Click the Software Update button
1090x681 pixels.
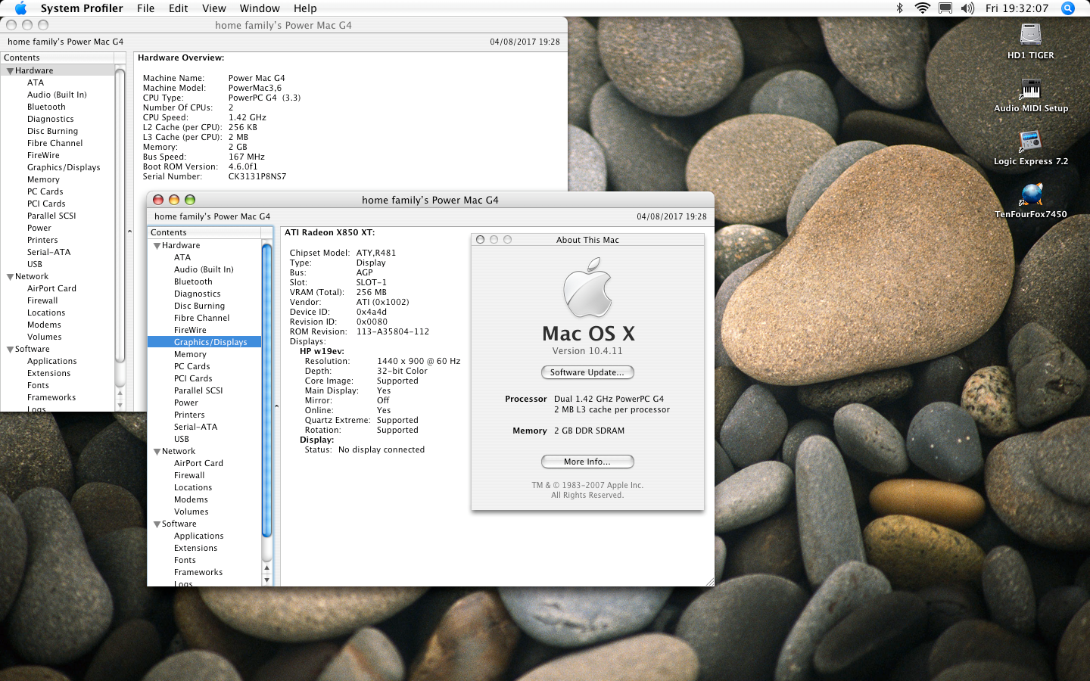pyautogui.click(x=587, y=372)
